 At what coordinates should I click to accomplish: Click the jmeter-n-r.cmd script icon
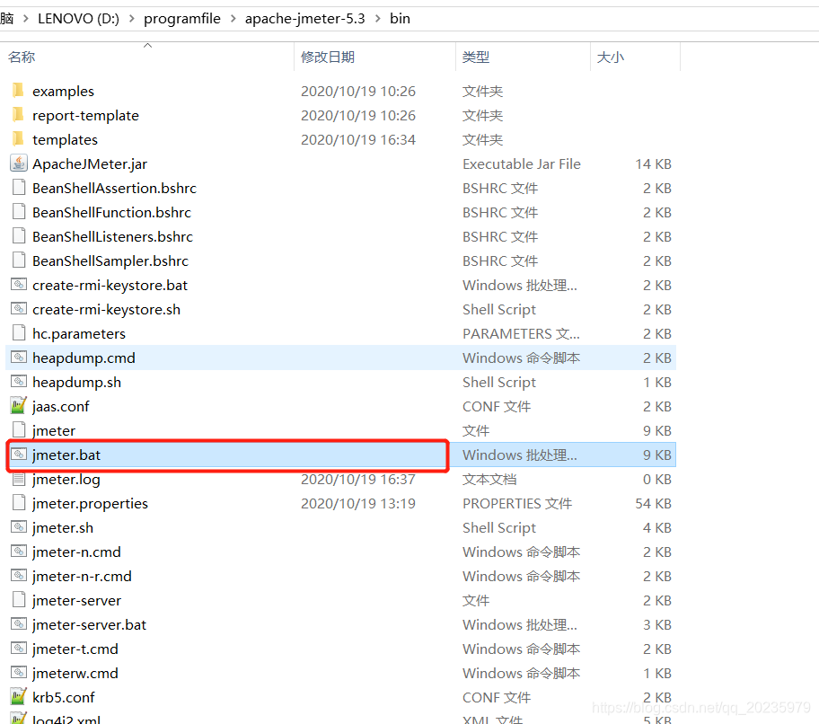click(x=19, y=576)
